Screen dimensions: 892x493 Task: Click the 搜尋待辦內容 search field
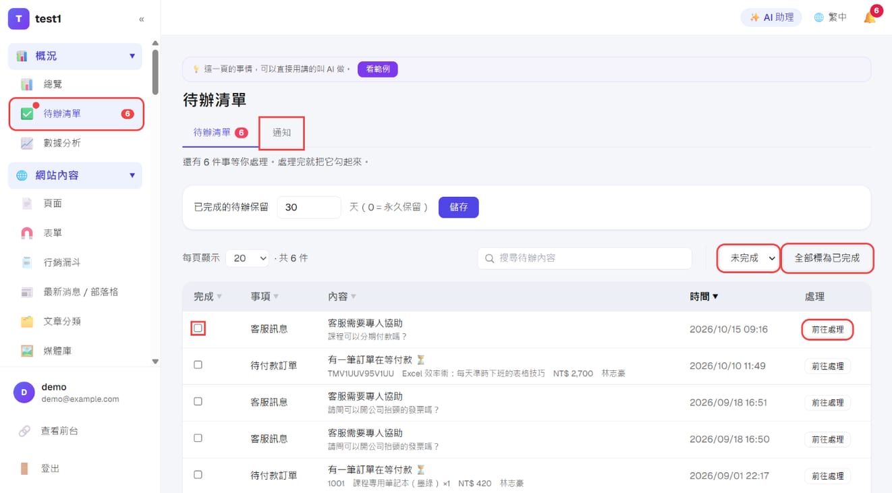click(x=585, y=258)
